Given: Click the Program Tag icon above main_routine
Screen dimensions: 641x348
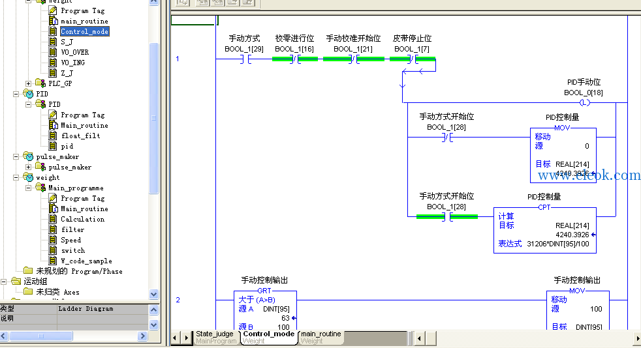Looking at the screenshot, I should [x=53, y=10].
